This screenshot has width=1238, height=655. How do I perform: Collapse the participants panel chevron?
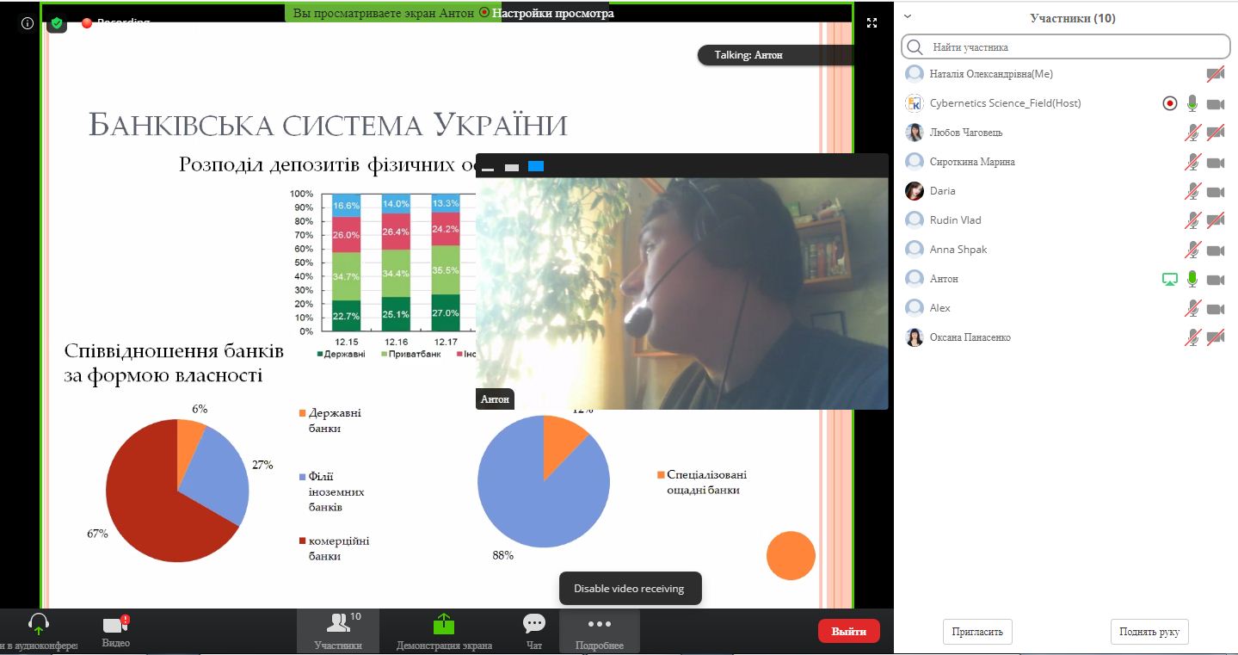pyautogui.click(x=908, y=16)
